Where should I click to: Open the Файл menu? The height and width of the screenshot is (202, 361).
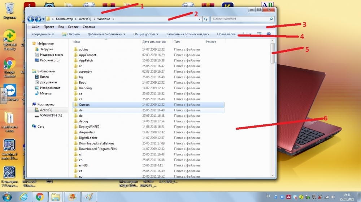pyautogui.click(x=35, y=27)
